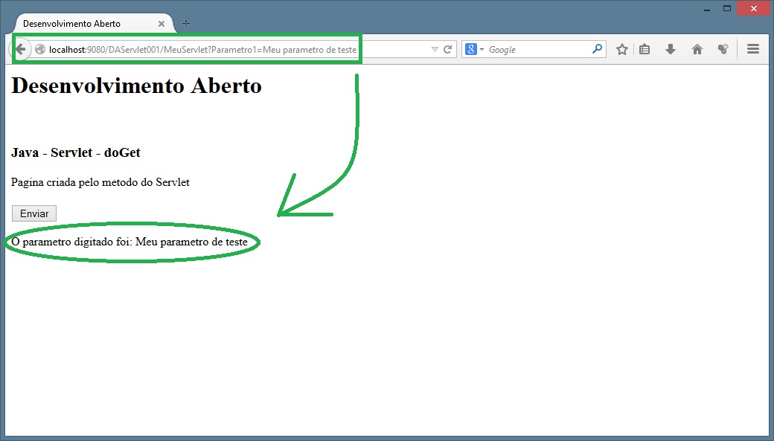This screenshot has height=441, width=774.
Task: Open the new tab plus button
Action: pyautogui.click(x=186, y=24)
